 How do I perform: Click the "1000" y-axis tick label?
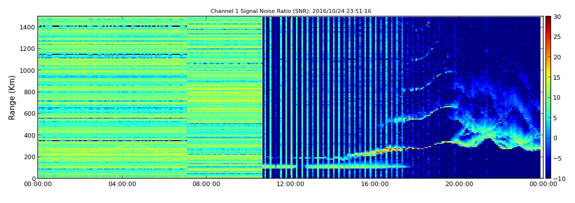[27, 70]
